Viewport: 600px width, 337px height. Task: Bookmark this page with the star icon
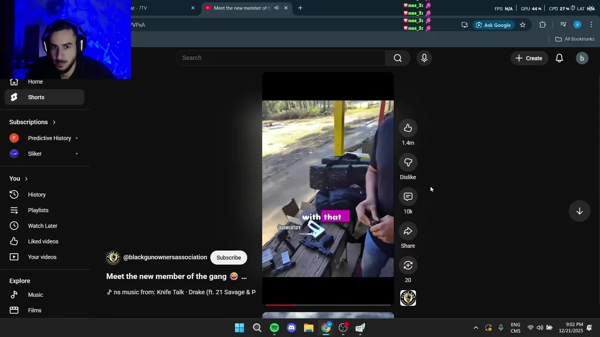tap(523, 25)
